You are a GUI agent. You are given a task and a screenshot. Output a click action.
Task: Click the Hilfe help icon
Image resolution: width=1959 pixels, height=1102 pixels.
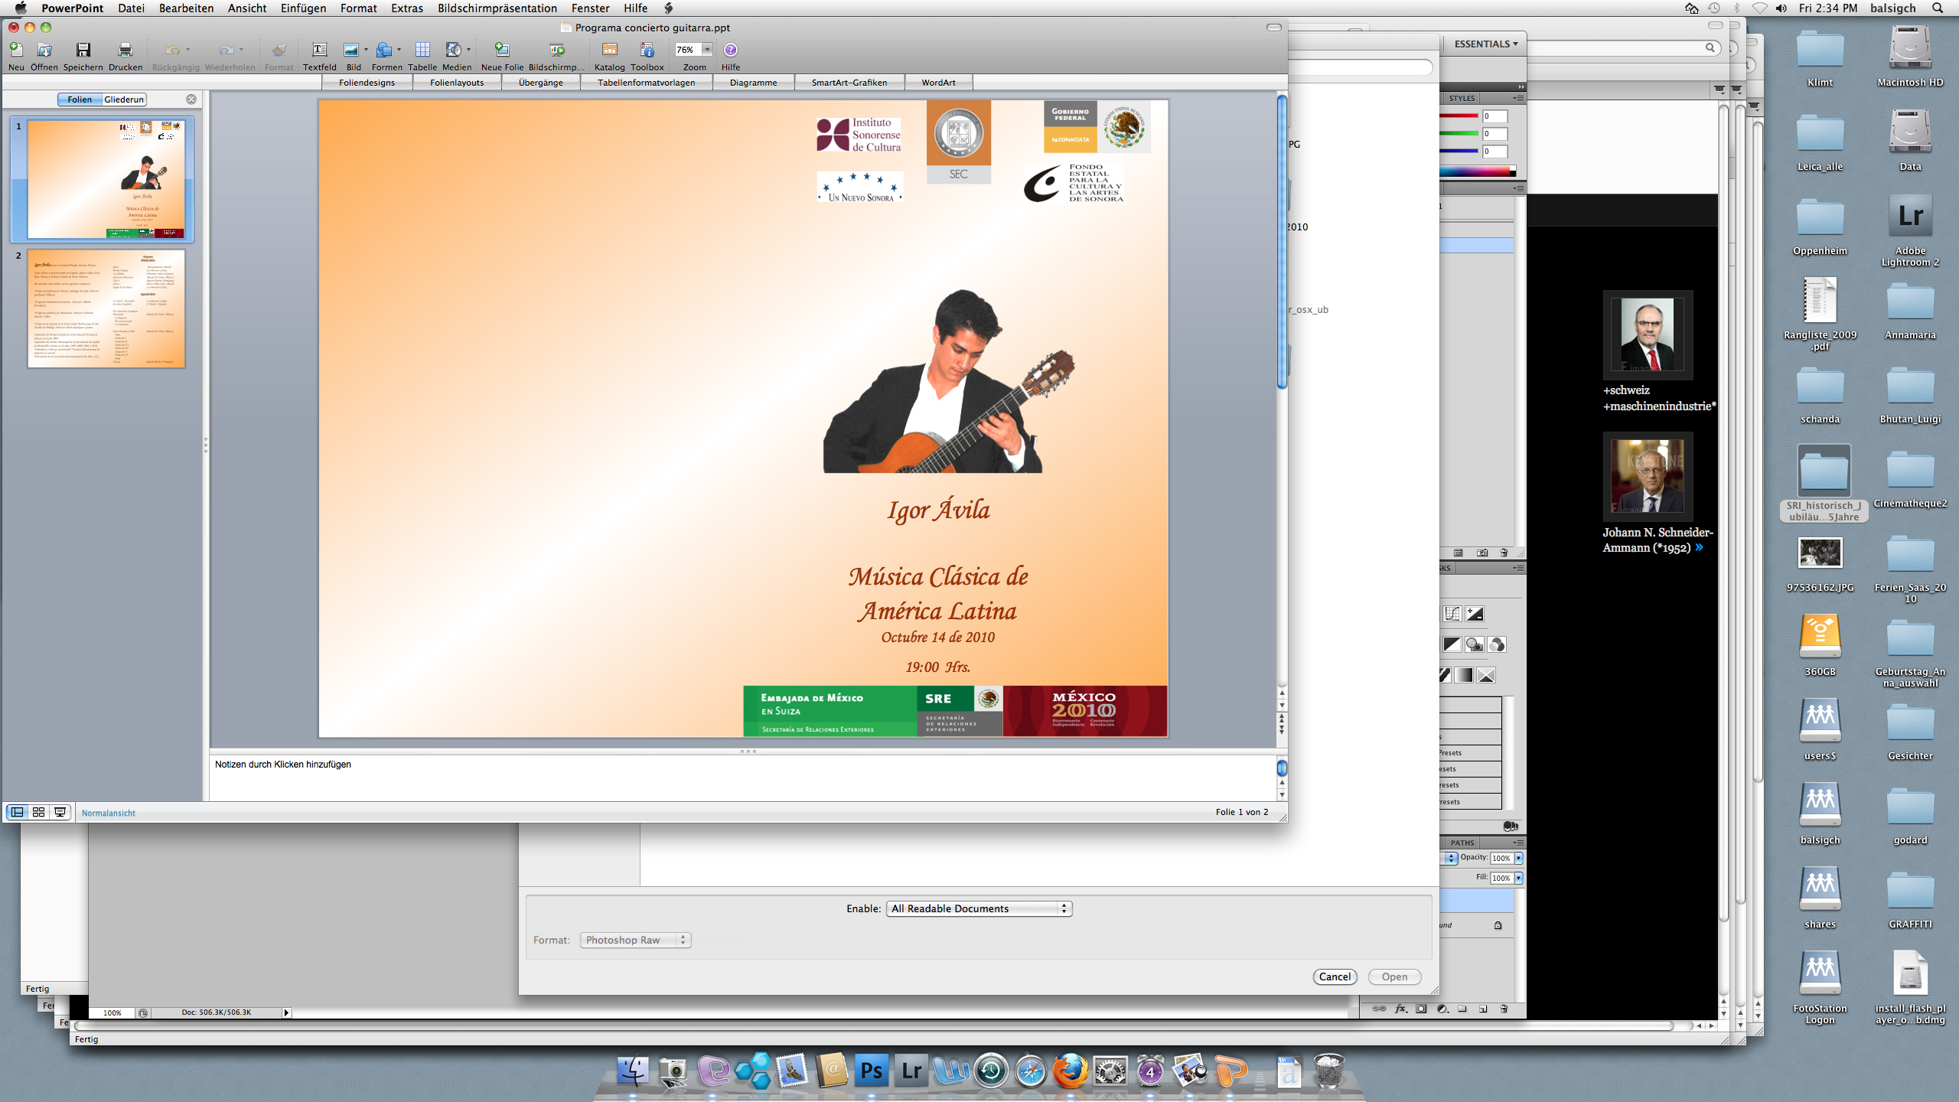(x=730, y=51)
